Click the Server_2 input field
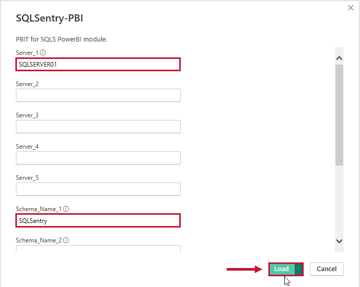Screen dimensions: 360x287 coord(98,95)
